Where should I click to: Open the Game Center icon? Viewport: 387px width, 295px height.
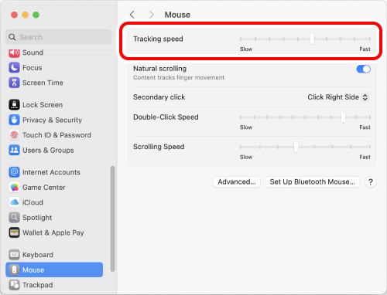point(14,188)
